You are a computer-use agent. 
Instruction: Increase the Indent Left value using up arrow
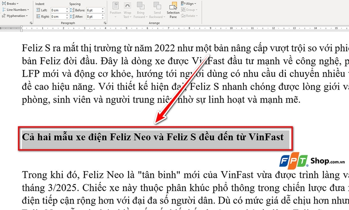coord(67,9)
